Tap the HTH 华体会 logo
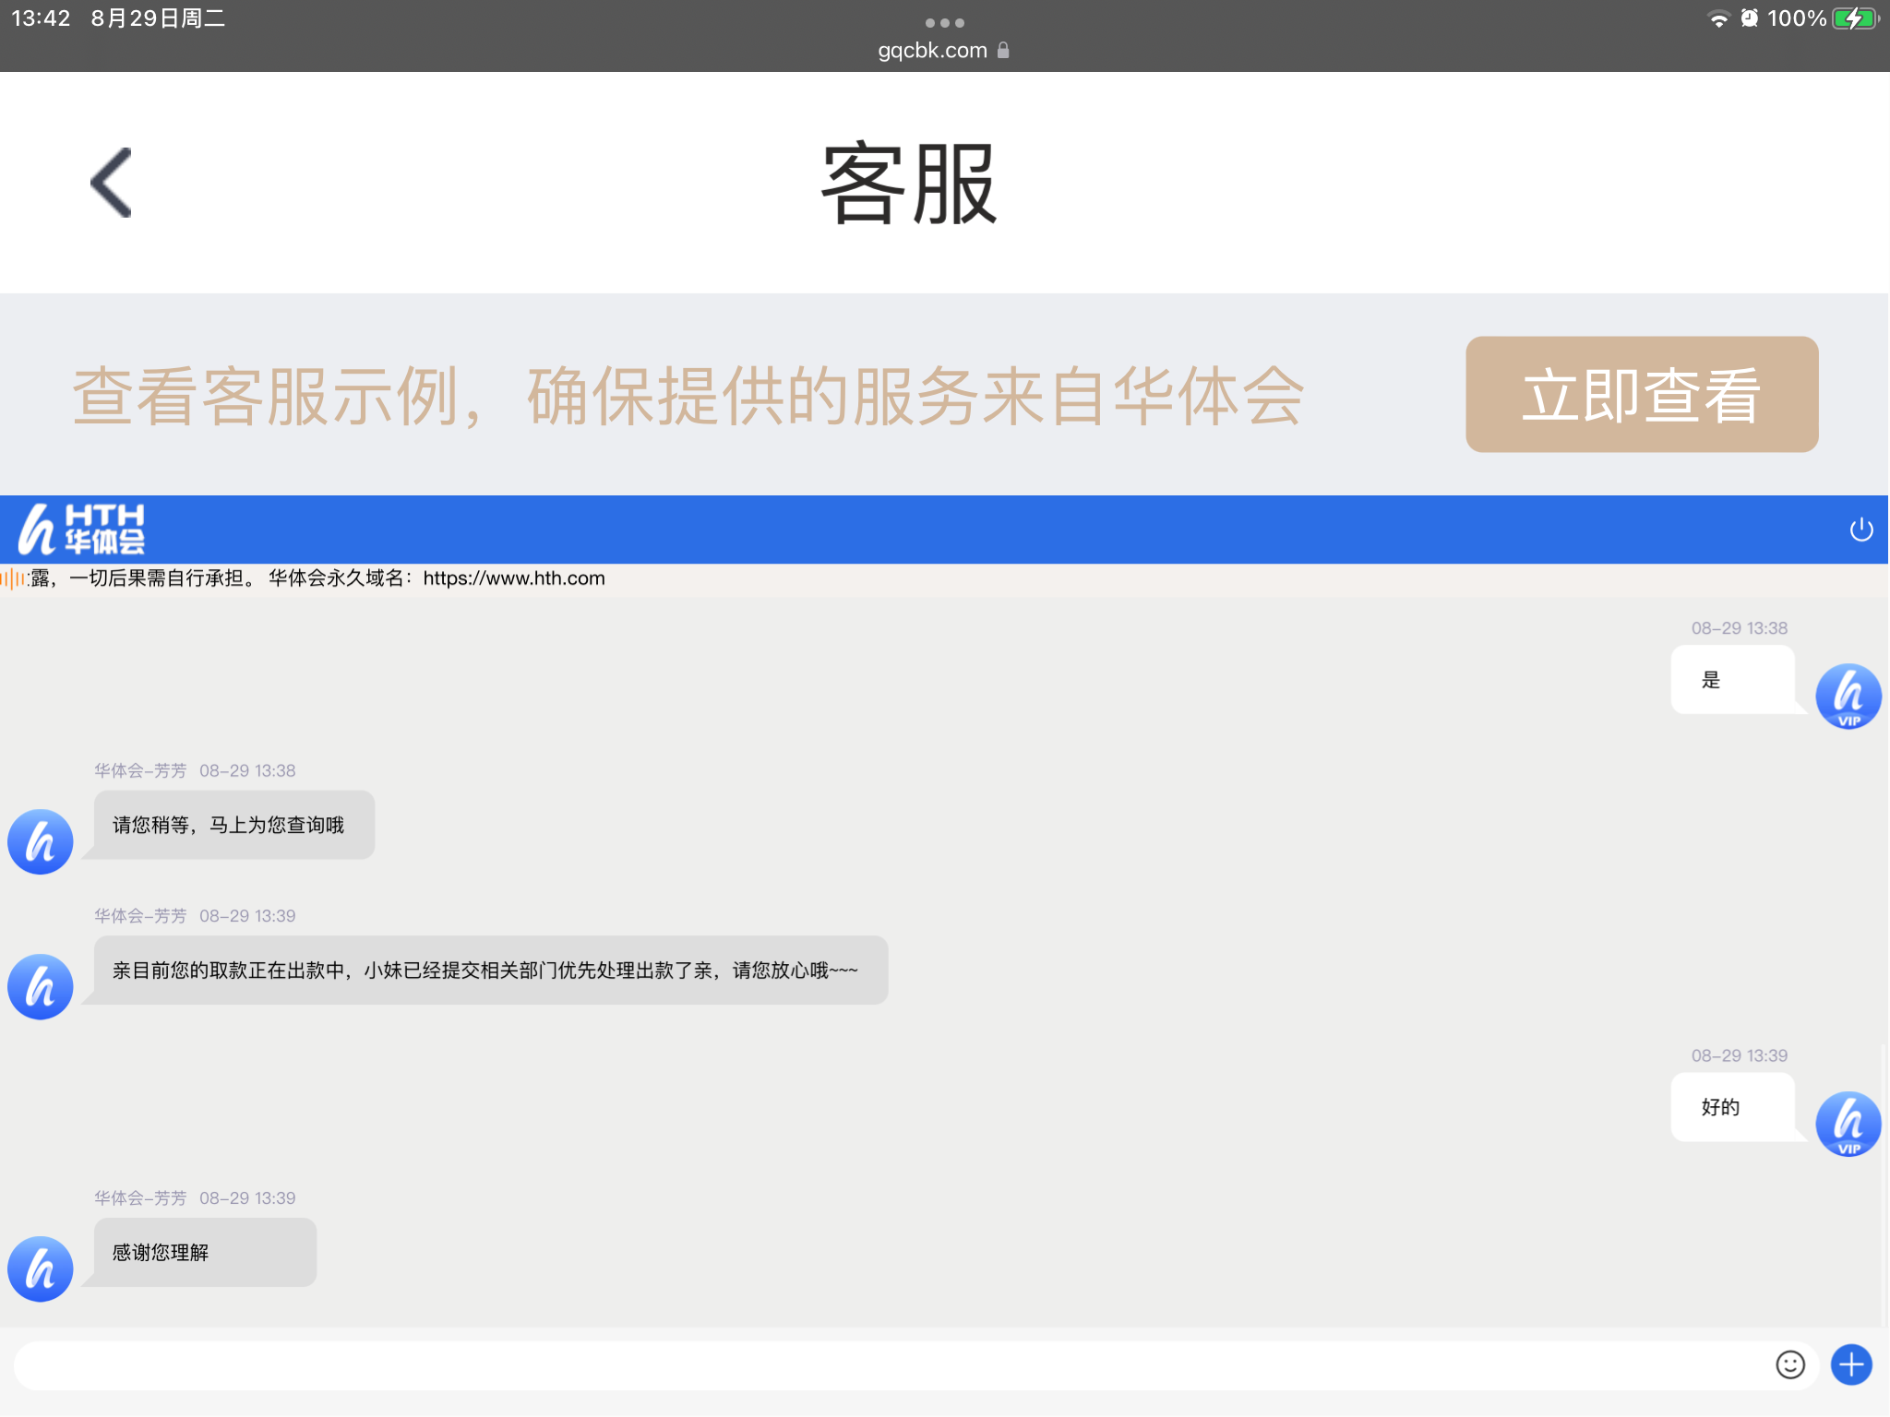The width and height of the screenshot is (1890, 1417). (82, 530)
